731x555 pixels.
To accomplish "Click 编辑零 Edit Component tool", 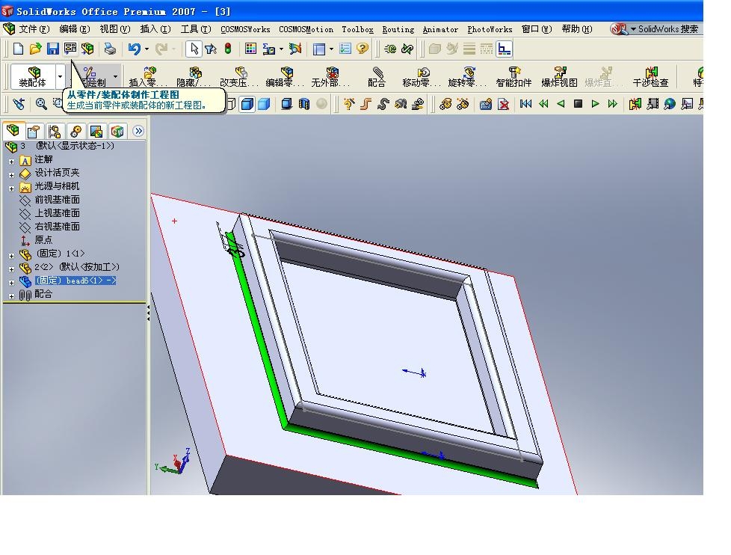I will point(285,76).
